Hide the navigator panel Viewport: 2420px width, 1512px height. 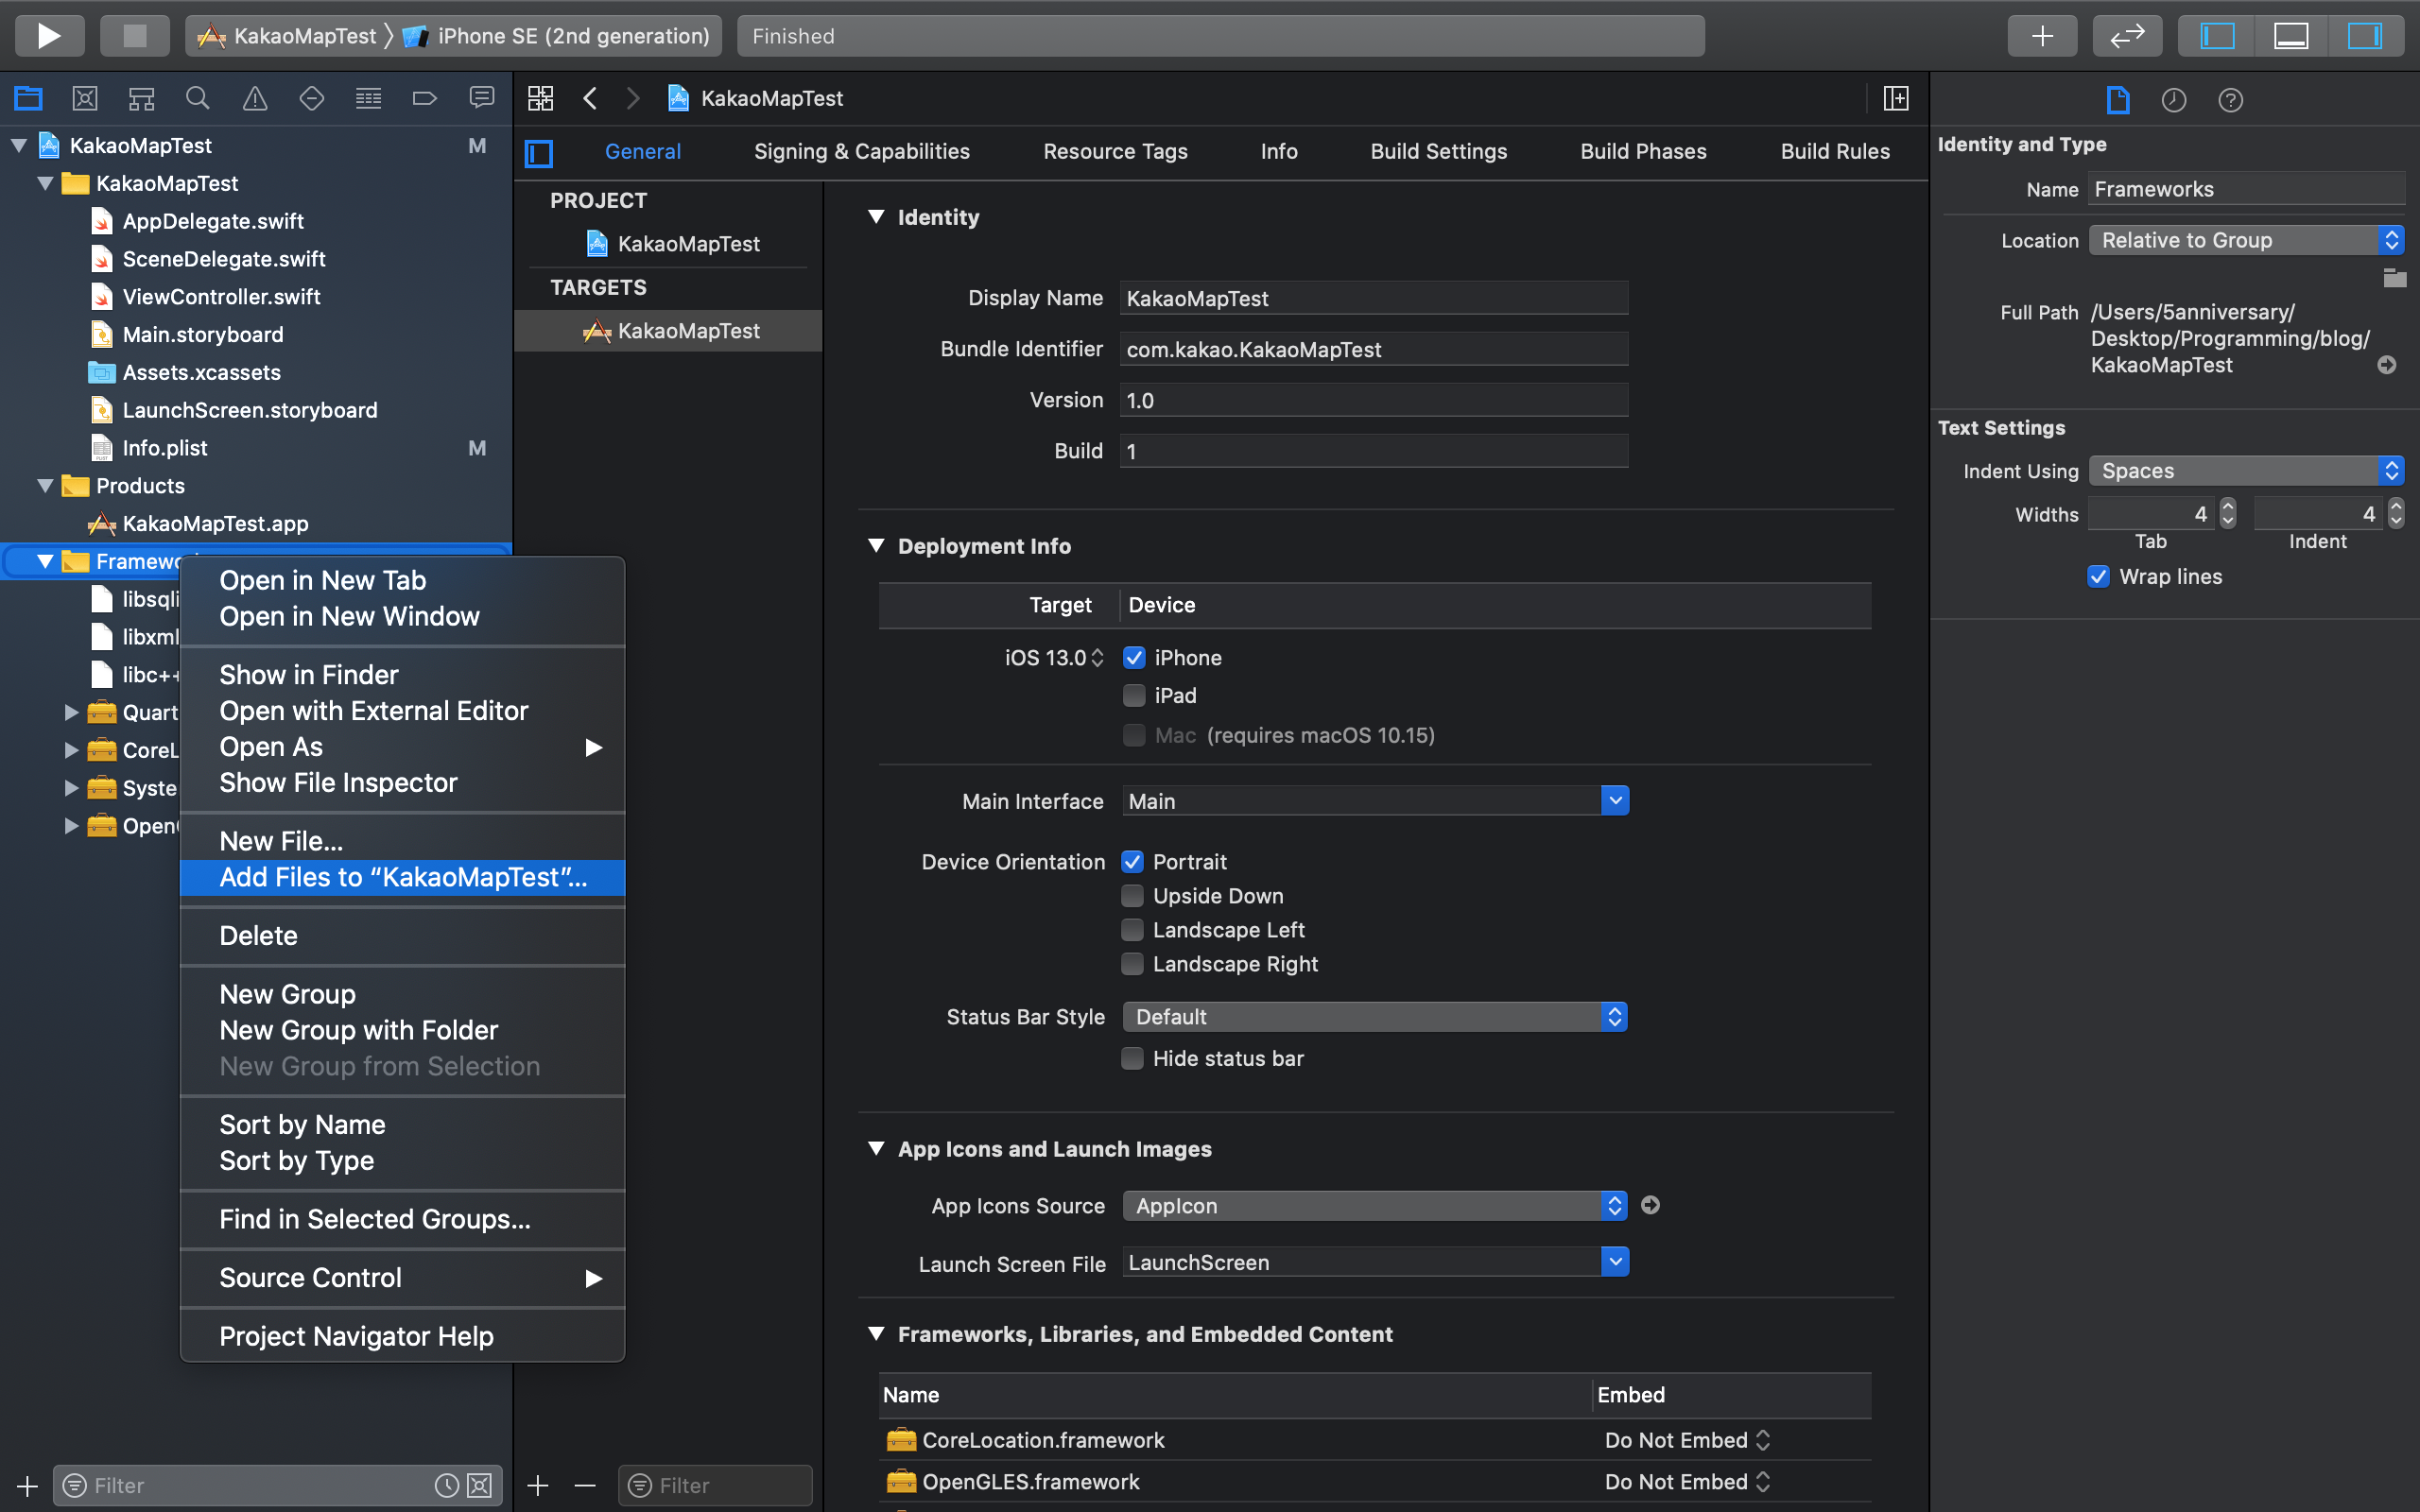pyautogui.click(x=2217, y=36)
